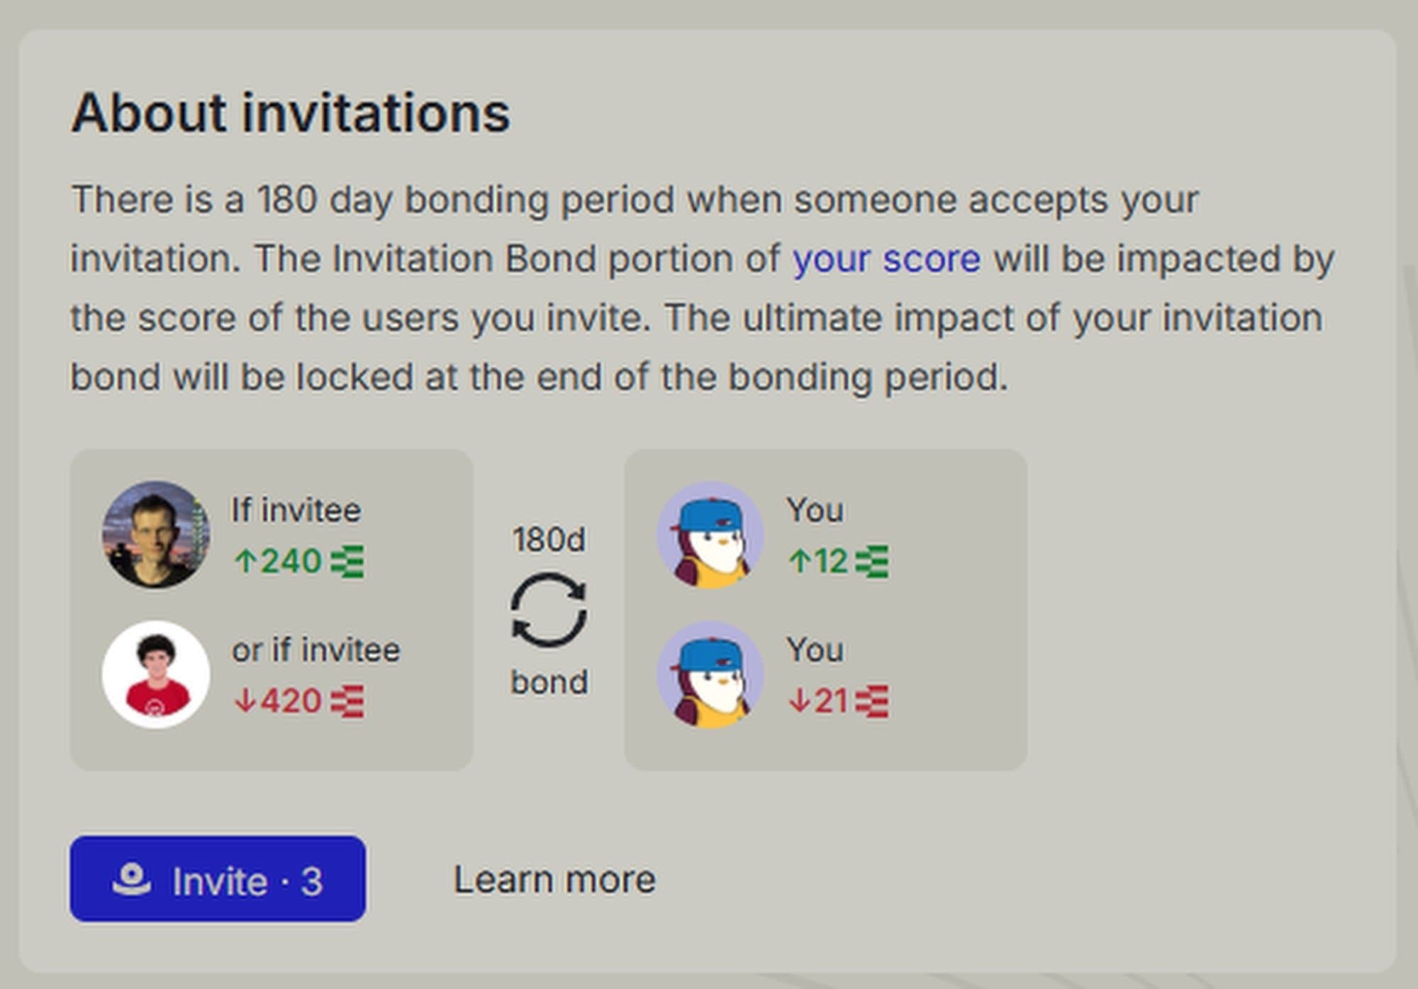Click the penguin avatar next to ↓21
This screenshot has width=1418, height=989.
710,674
